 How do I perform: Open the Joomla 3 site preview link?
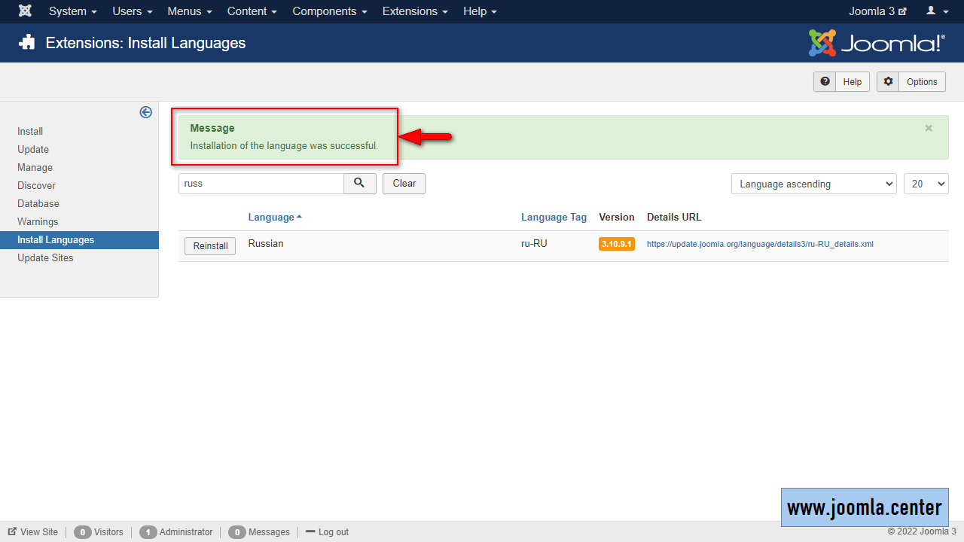click(x=877, y=11)
